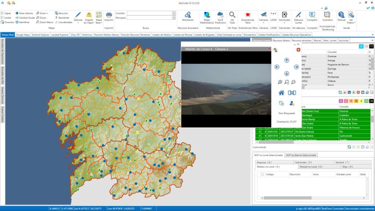This screenshot has height=211, width=375.
Task: Expand the Concello combo box
Action: (x=174, y=13)
